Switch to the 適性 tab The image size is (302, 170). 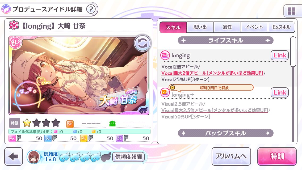227,27
